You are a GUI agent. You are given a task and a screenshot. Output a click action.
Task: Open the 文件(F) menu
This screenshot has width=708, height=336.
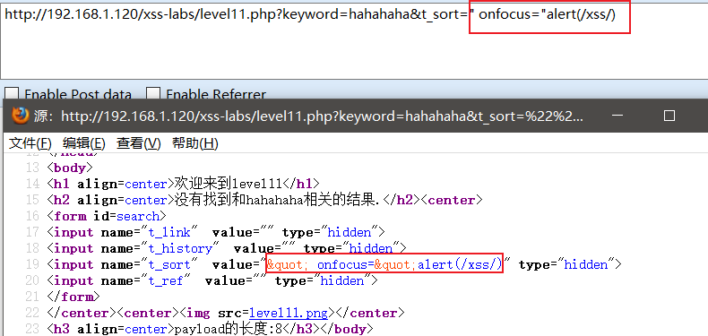click(x=30, y=143)
